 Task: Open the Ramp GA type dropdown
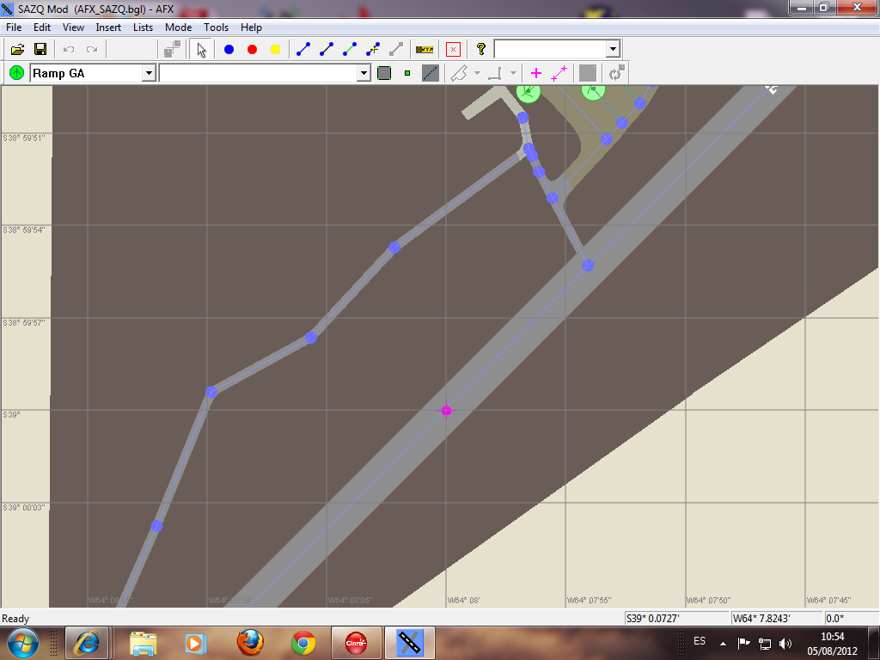click(149, 74)
